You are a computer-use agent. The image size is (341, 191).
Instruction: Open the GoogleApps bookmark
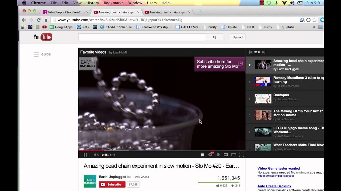tap(61, 27)
